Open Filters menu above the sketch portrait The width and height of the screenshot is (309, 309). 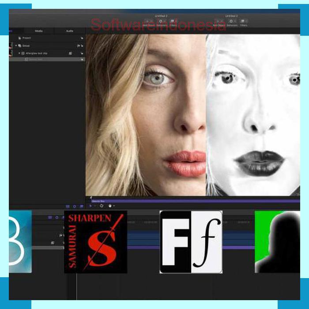coord(244,22)
